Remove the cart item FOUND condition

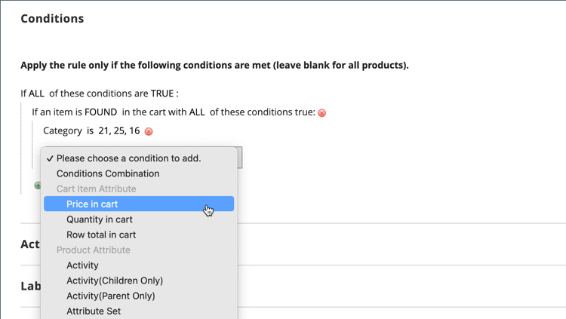[322, 113]
